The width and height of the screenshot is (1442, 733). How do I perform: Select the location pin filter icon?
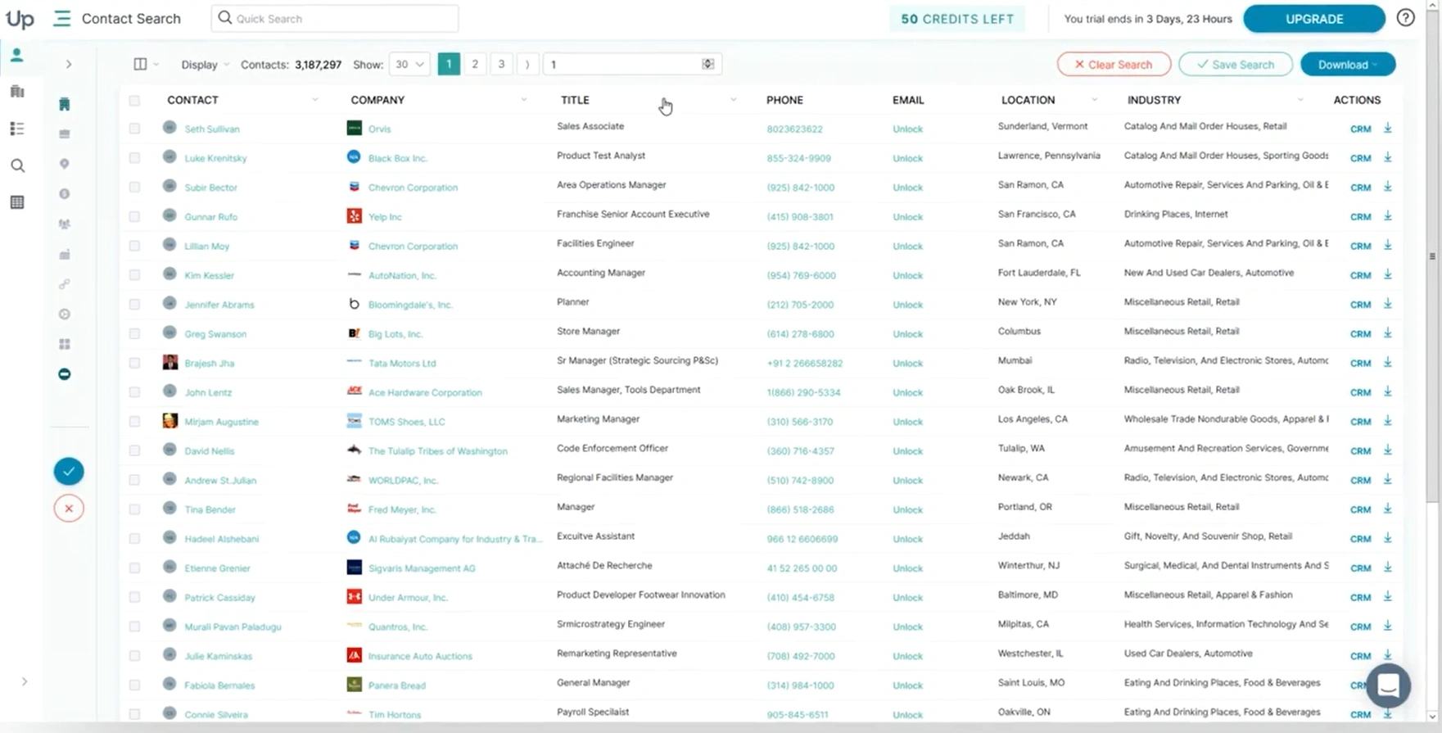coord(65,164)
